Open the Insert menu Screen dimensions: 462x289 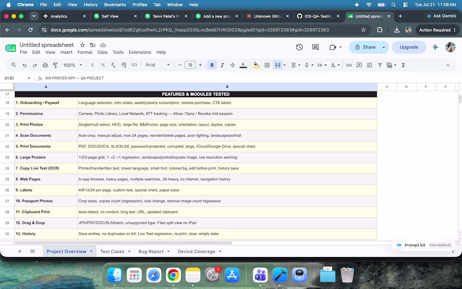66,52
